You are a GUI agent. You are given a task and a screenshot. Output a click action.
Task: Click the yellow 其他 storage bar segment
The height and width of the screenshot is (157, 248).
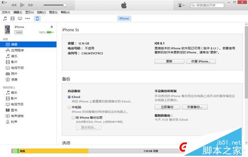[x=53, y=151]
